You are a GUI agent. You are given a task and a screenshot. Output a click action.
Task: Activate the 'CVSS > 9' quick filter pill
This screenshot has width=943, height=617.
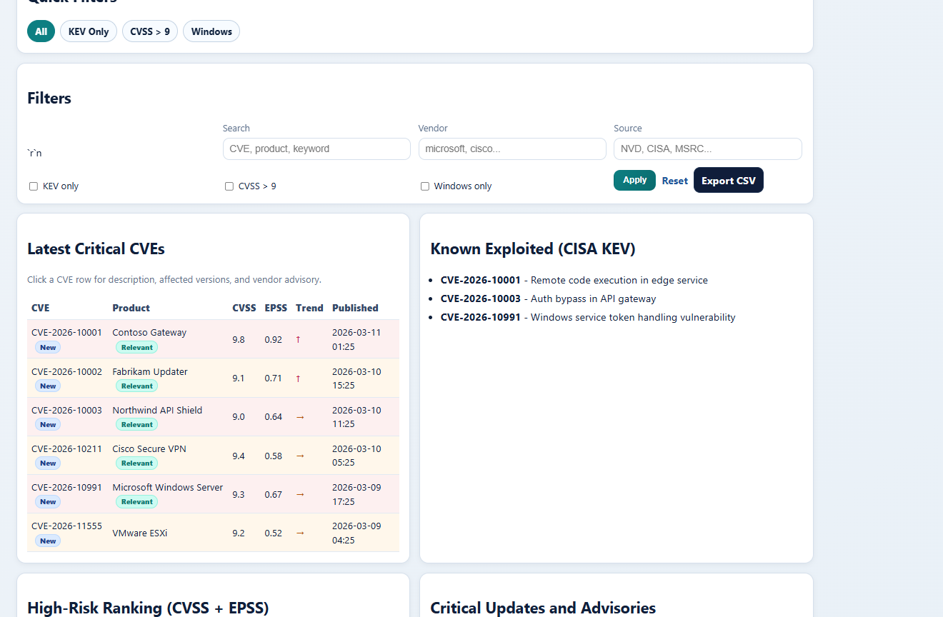click(150, 31)
